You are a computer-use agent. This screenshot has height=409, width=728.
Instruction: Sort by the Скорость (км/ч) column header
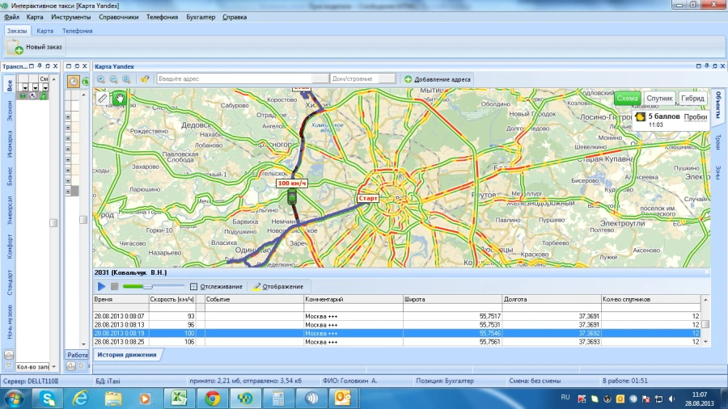171,300
